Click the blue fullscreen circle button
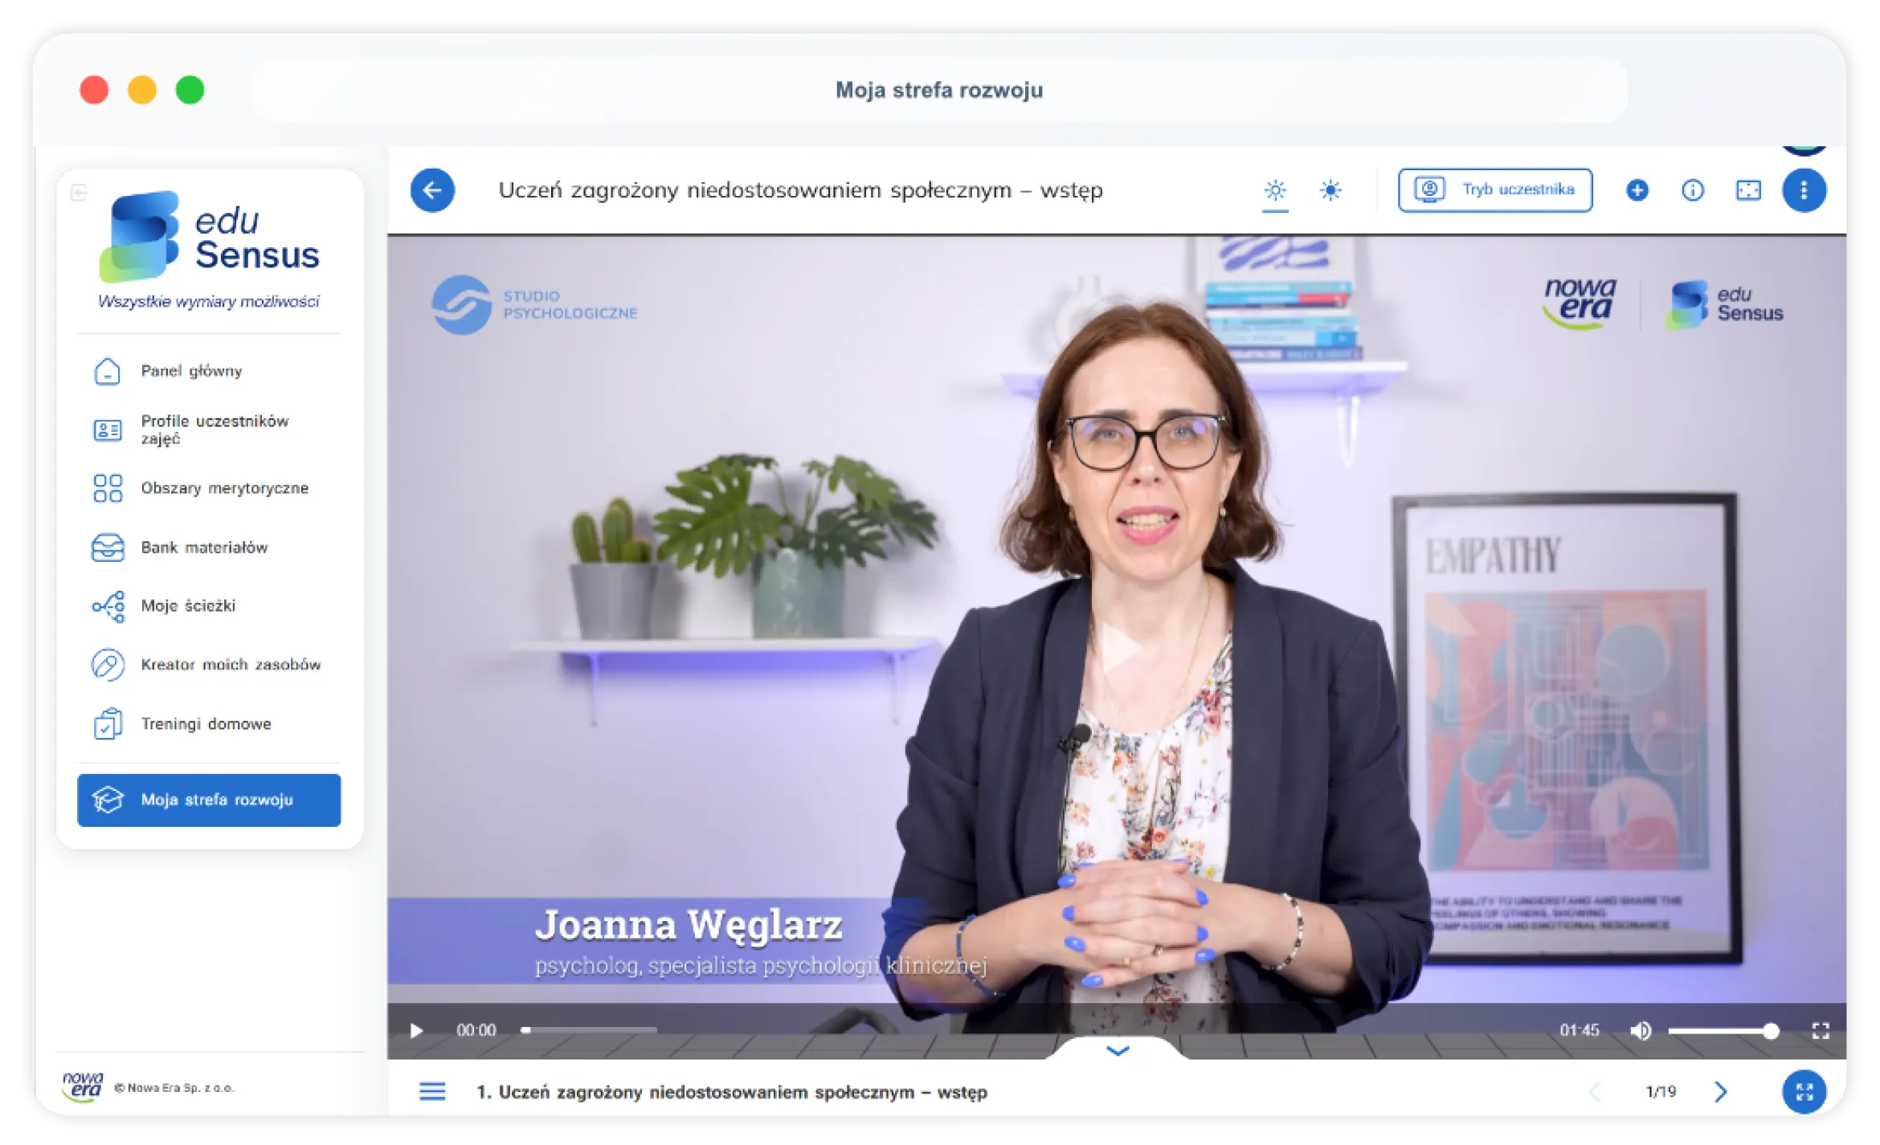Image resolution: width=1880 pixels, height=1145 pixels. pos(1804,1092)
